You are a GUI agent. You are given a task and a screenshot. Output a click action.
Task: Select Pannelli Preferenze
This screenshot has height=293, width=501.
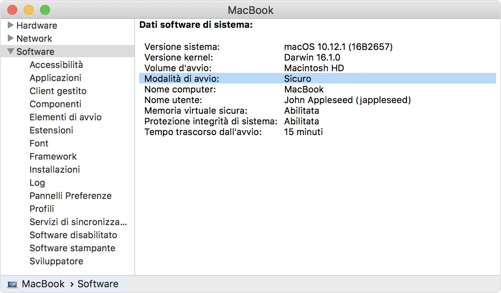point(70,196)
